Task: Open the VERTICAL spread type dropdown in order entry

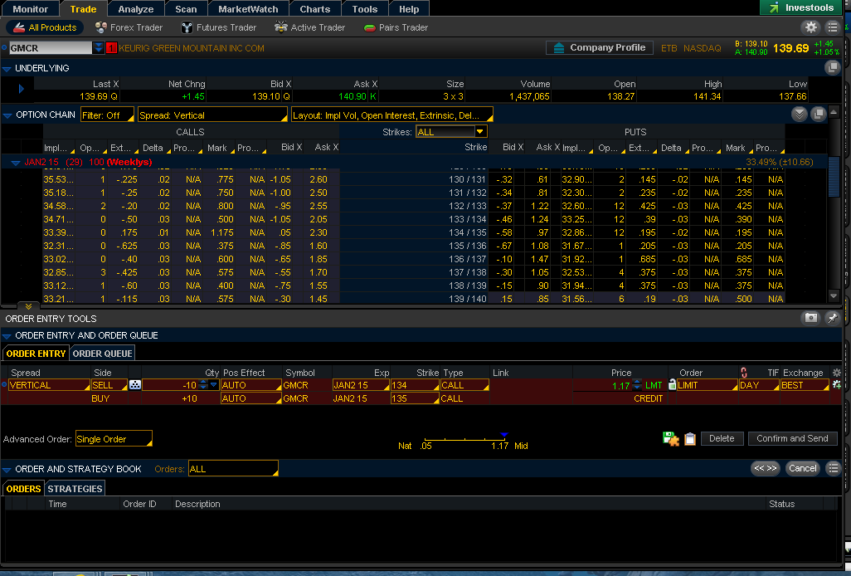Action: coord(49,385)
